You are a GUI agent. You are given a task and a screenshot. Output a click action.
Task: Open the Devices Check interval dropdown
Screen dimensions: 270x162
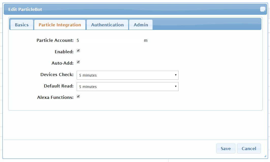coord(128,75)
